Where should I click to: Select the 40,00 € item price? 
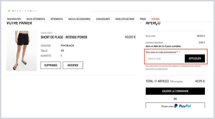point(130,37)
